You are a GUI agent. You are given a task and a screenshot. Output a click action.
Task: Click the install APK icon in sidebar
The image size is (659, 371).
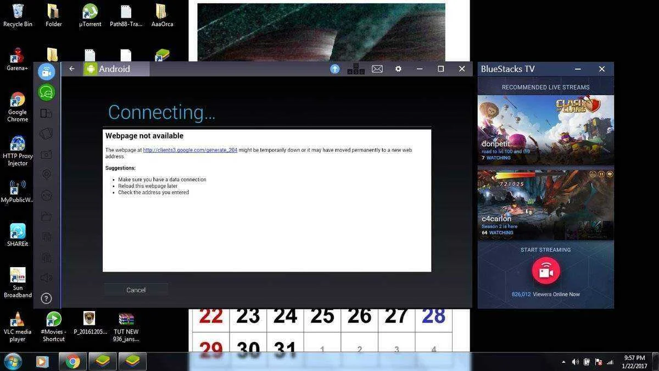(x=47, y=195)
